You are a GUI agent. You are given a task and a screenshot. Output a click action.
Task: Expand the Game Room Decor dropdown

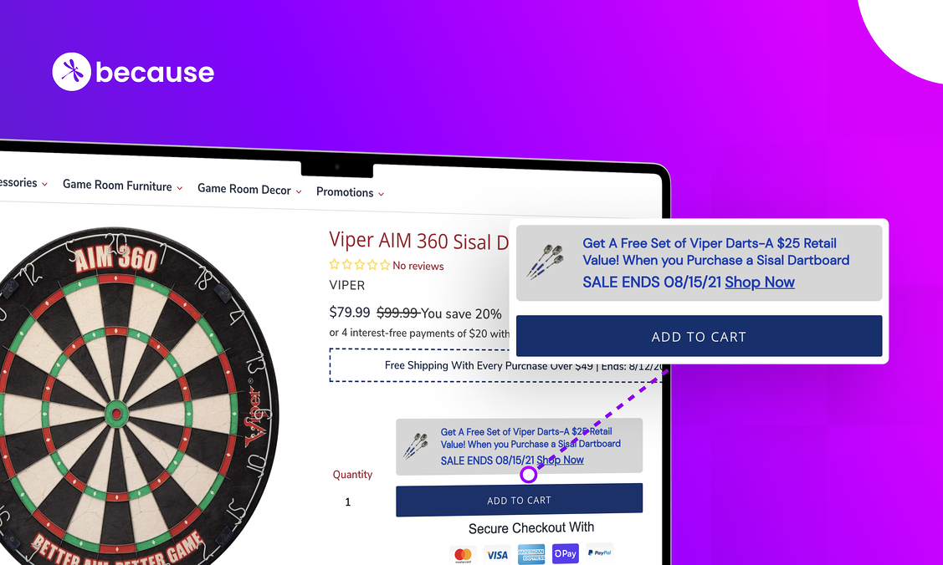click(x=249, y=189)
